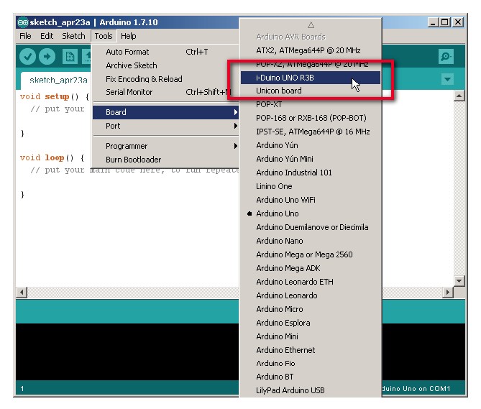Image resolution: width=481 pixels, height=409 pixels.
Task: Expand the Programmer submenu
Action: [x=165, y=146]
